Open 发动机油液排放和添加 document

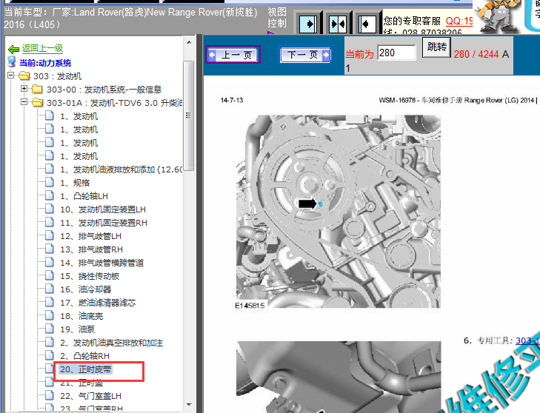point(121,169)
